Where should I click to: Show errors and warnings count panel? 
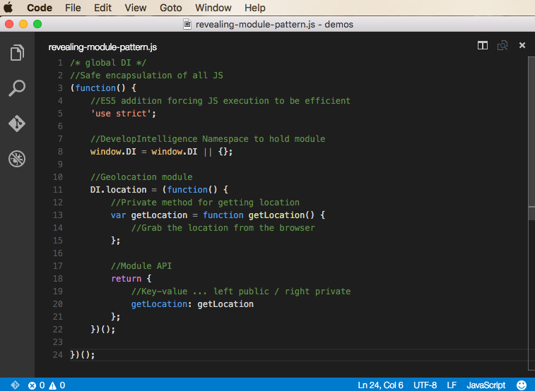[x=47, y=385]
